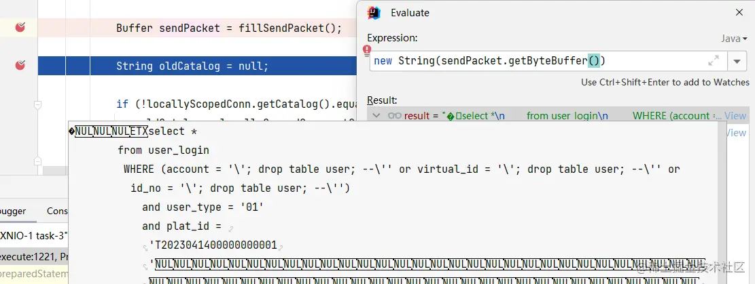Click the red error indicator beside Expression field
This screenshot has height=284, width=755.
pos(367,49)
